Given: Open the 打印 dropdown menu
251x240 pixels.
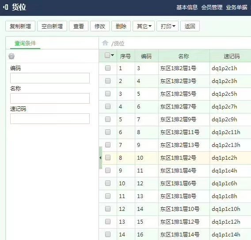Looking at the screenshot, I should coord(167,26).
